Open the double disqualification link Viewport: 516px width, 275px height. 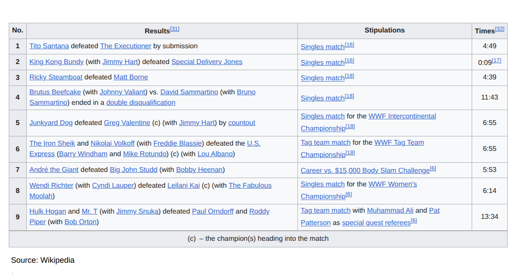point(140,103)
